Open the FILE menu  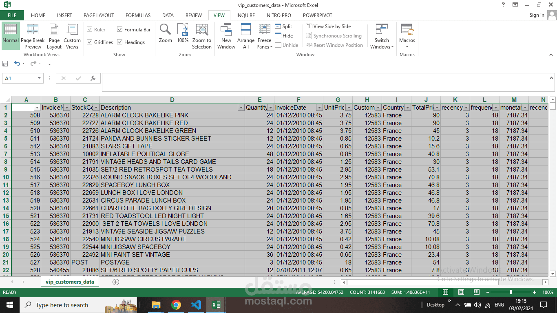[x=12, y=15]
